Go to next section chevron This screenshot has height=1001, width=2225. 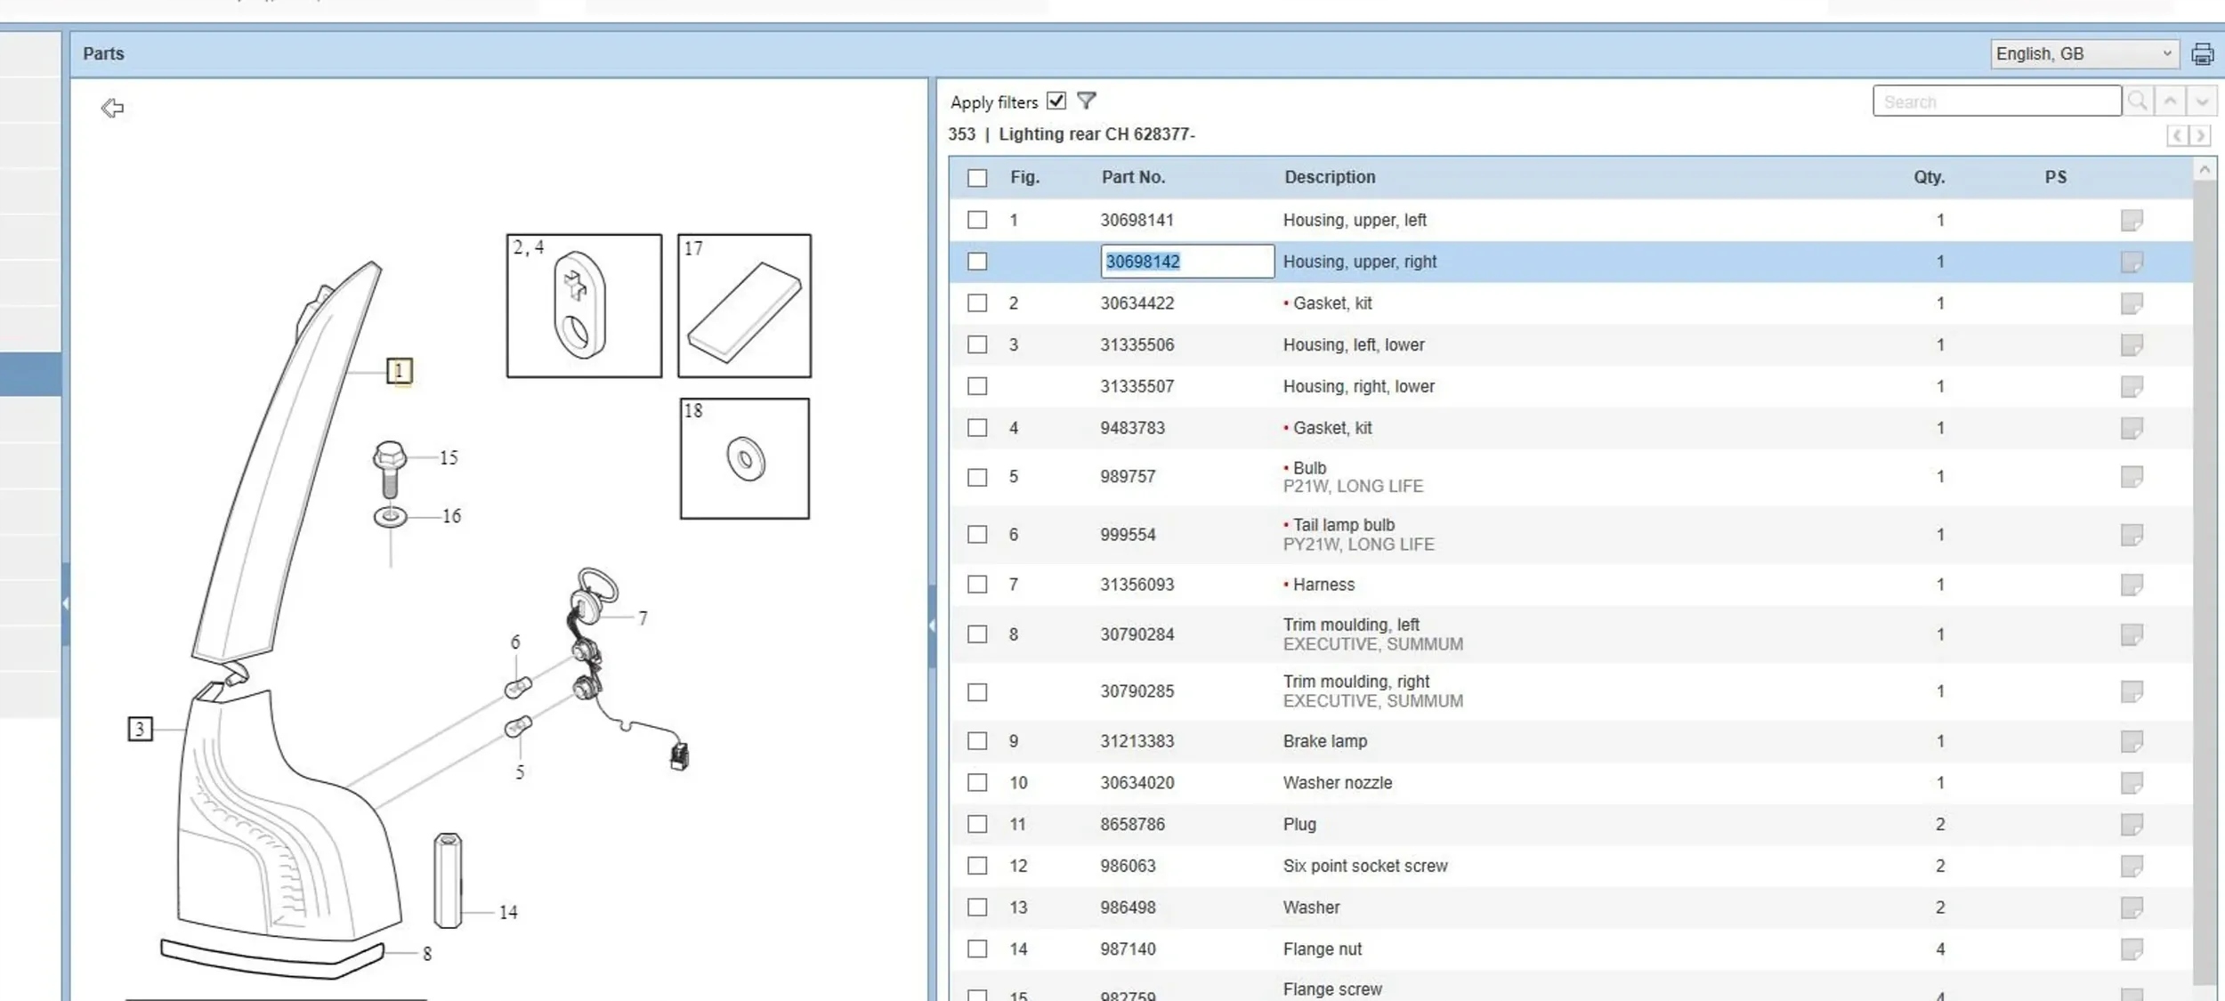2200,136
